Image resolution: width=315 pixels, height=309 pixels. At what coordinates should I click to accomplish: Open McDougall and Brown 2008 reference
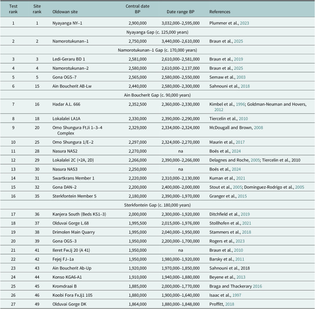pos(259,127)
